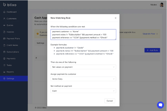This screenshot has height=111, width=167.
Task: Go to Payments in sidebar menu
Action: 11,59
